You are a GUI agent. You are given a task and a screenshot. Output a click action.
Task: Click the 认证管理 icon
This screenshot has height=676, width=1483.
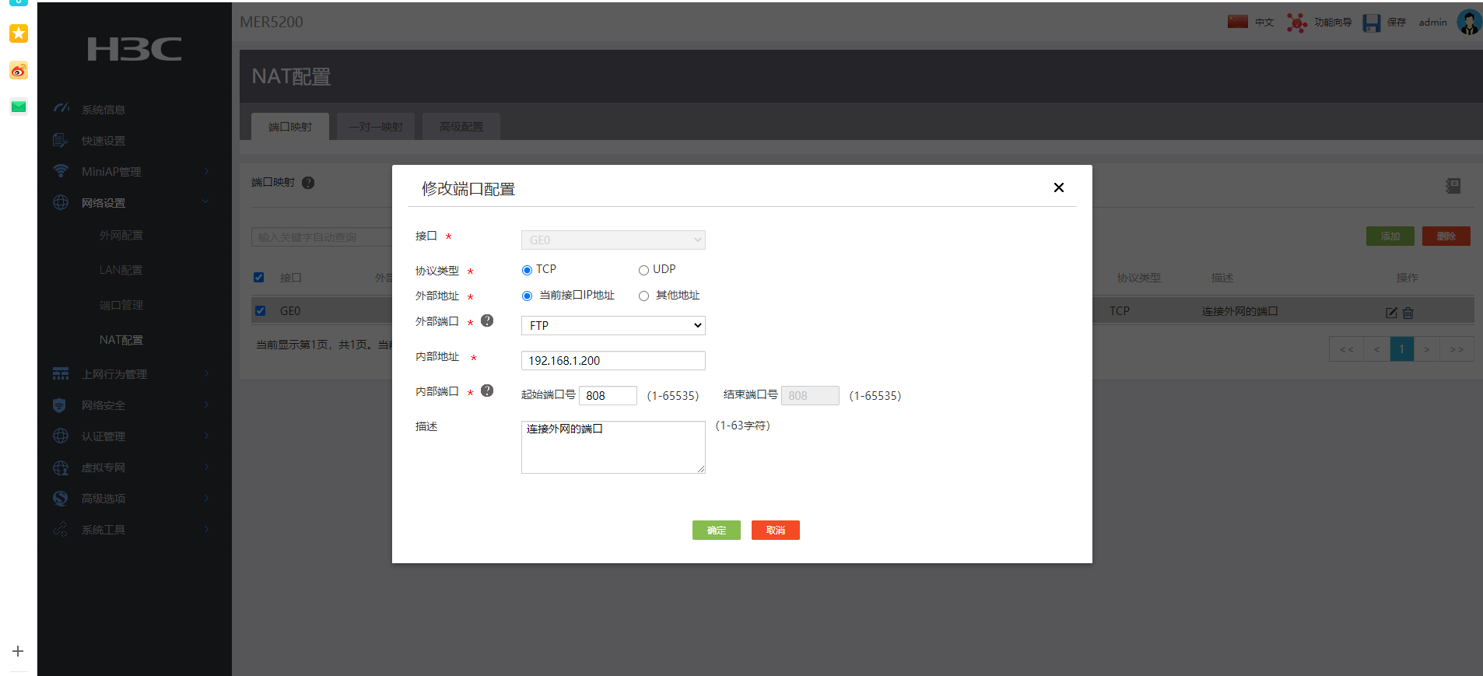tap(61, 436)
